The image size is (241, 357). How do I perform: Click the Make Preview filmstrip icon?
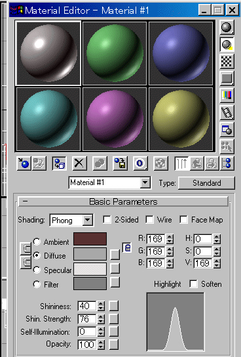click(227, 112)
